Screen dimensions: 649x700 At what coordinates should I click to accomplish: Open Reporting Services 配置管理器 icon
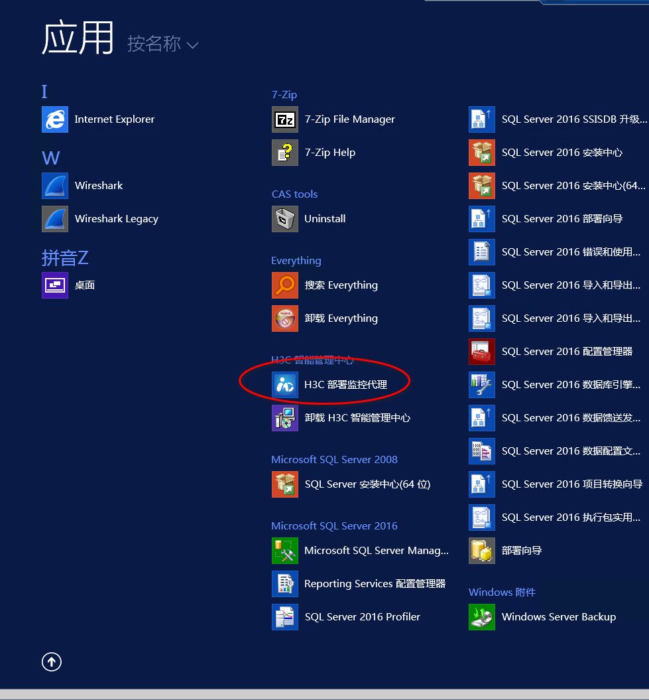coord(285,584)
